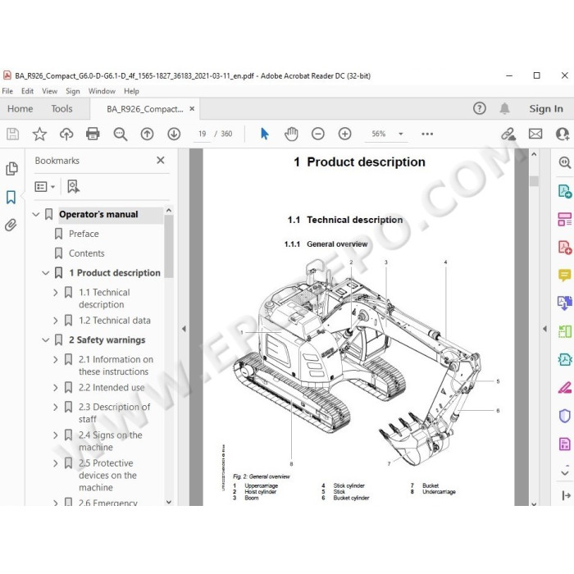Image resolution: width=574 pixels, height=574 pixels.
Task: Open the View menu
Action: click(49, 91)
